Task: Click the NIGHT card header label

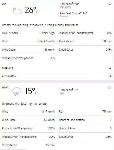Action: pos(5,88)
